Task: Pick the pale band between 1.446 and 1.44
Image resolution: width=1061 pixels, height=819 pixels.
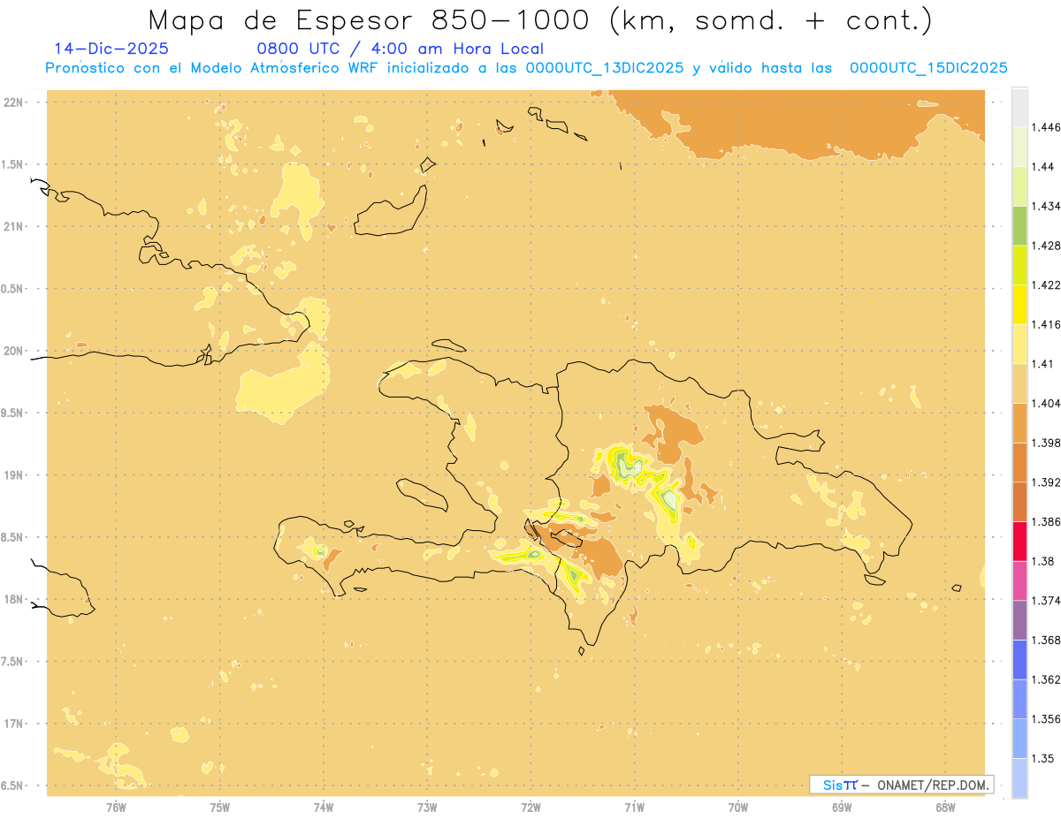Action: (1019, 147)
